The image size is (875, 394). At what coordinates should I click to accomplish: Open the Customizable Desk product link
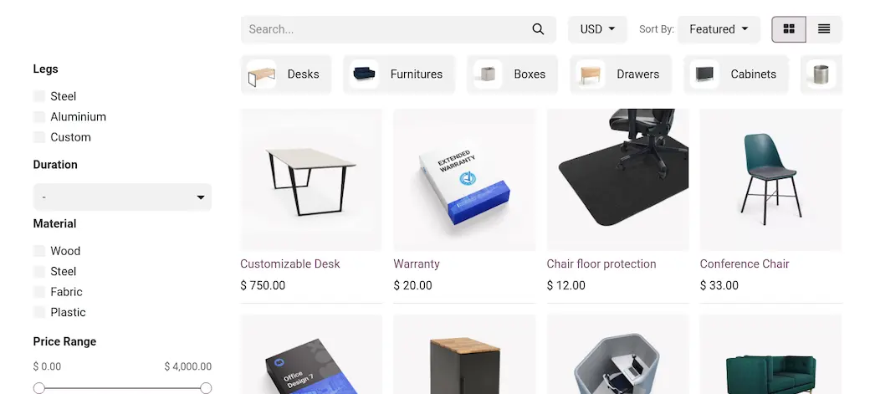pyautogui.click(x=289, y=264)
